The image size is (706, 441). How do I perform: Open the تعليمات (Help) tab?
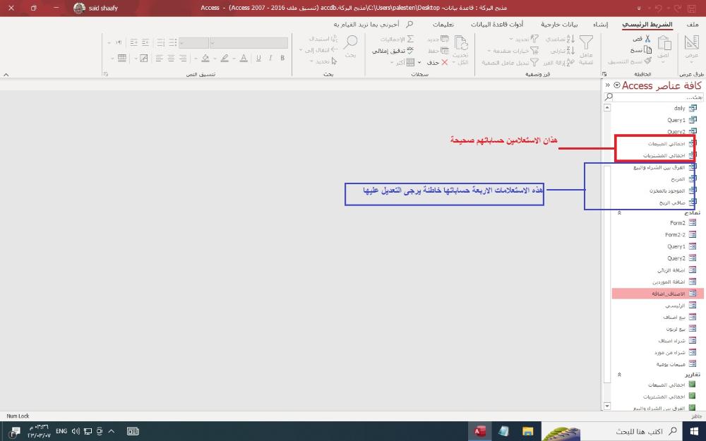(443, 24)
